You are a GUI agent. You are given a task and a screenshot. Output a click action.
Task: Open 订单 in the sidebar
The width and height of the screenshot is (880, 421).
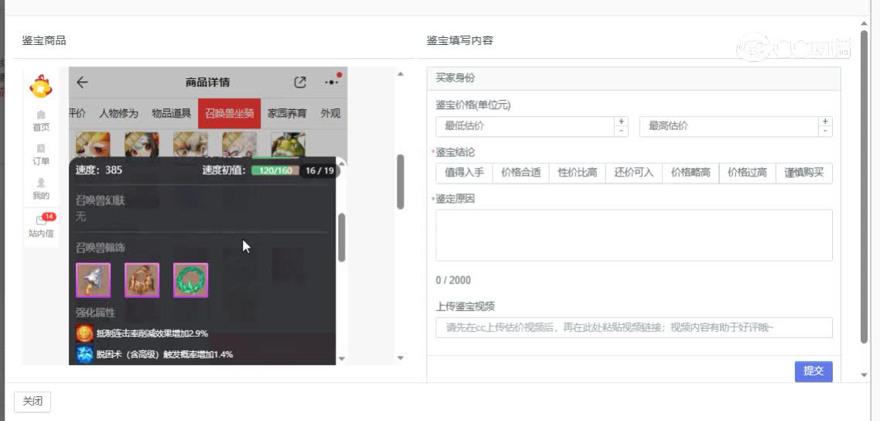point(41,156)
